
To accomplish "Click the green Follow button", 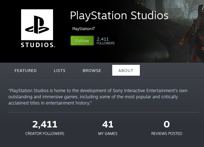I will pyautogui.click(x=82, y=41).
